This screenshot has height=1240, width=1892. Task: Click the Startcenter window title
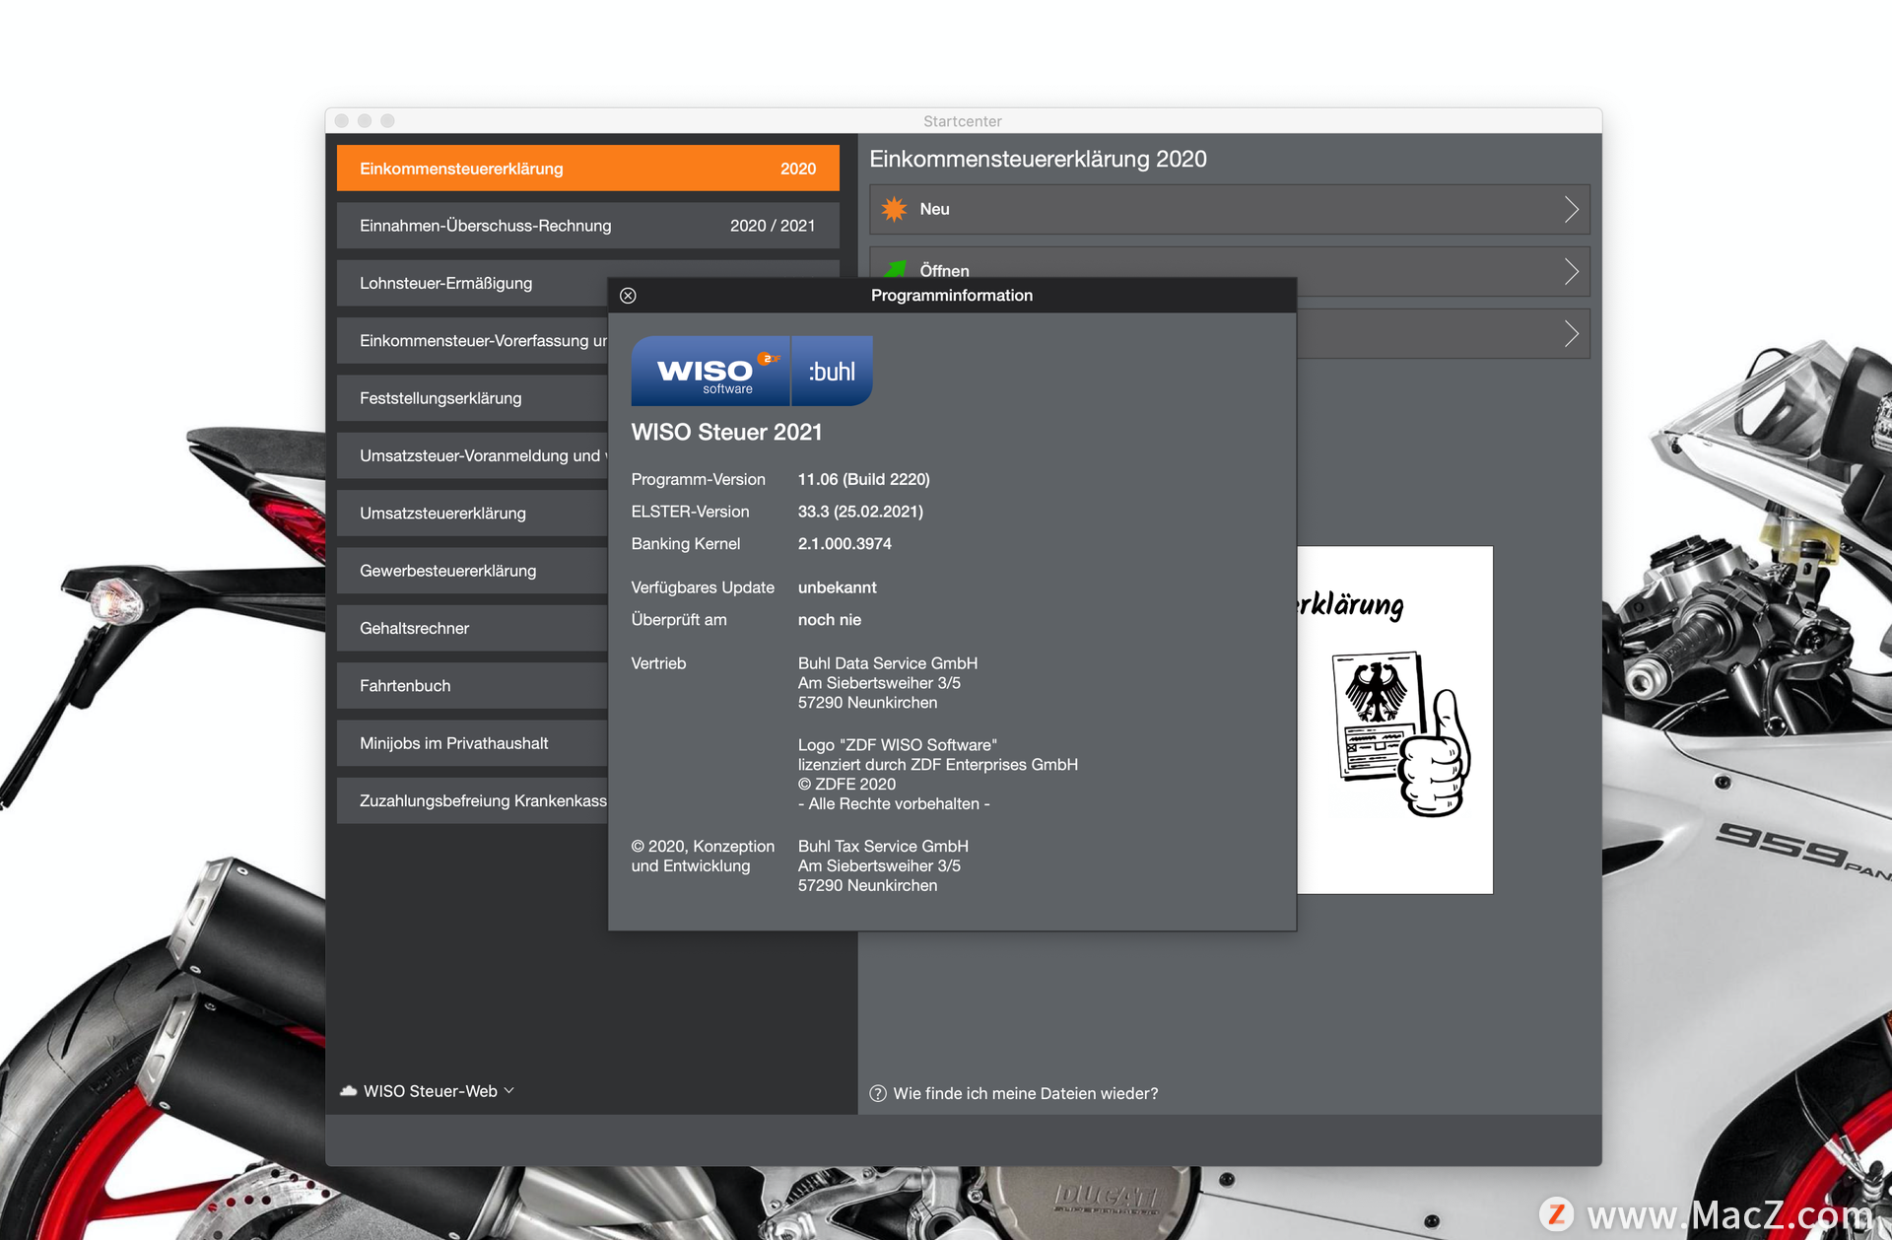click(x=963, y=121)
